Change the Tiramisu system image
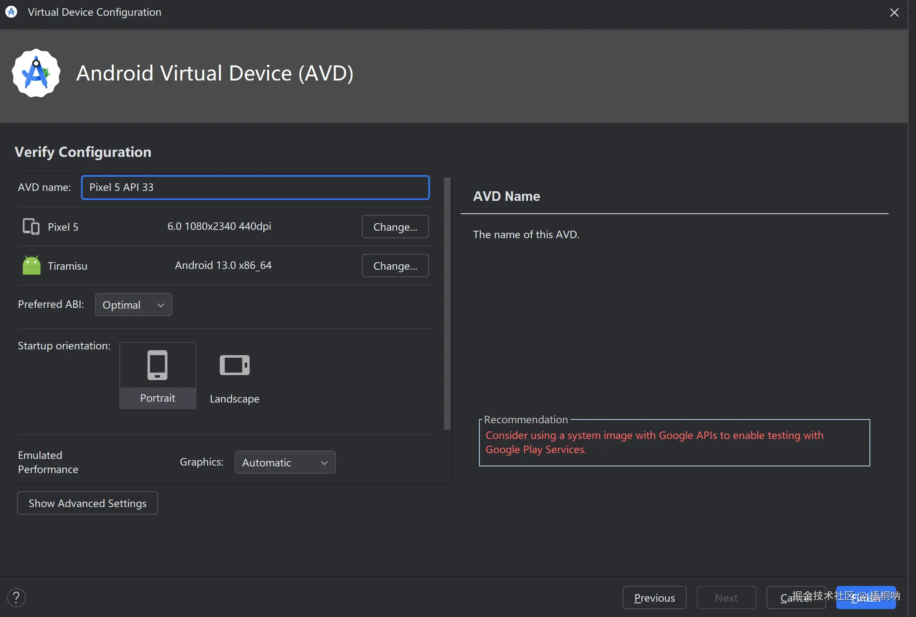This screenshot has height=617, width=916. pos(395,266)
